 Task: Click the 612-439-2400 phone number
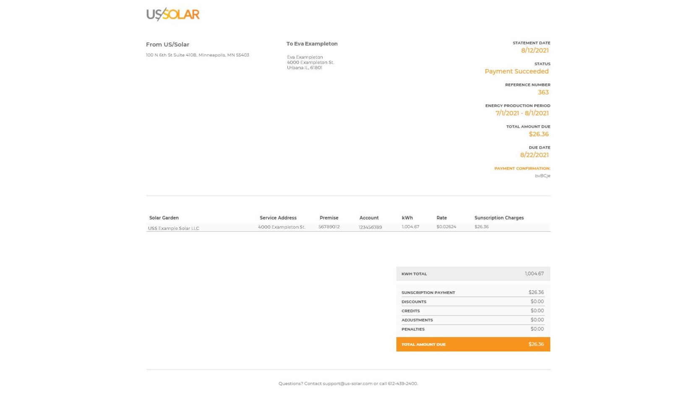[x=402, y=384]
